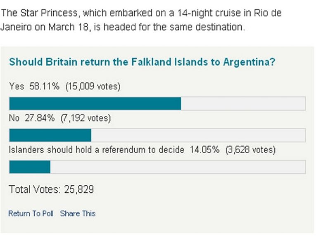Select the Yes 58.11% result label
The image size is (316, 245).
tap(34, 86)
